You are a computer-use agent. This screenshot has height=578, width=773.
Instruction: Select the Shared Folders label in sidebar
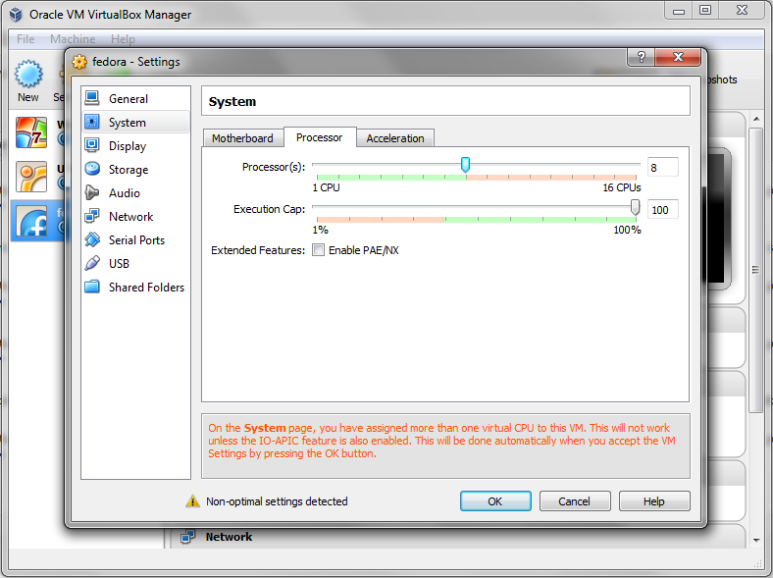click(146, 287)
